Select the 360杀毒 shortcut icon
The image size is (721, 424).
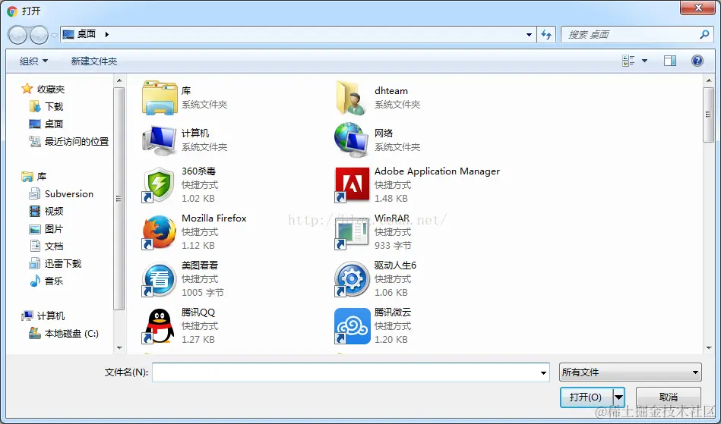[159, 185]
